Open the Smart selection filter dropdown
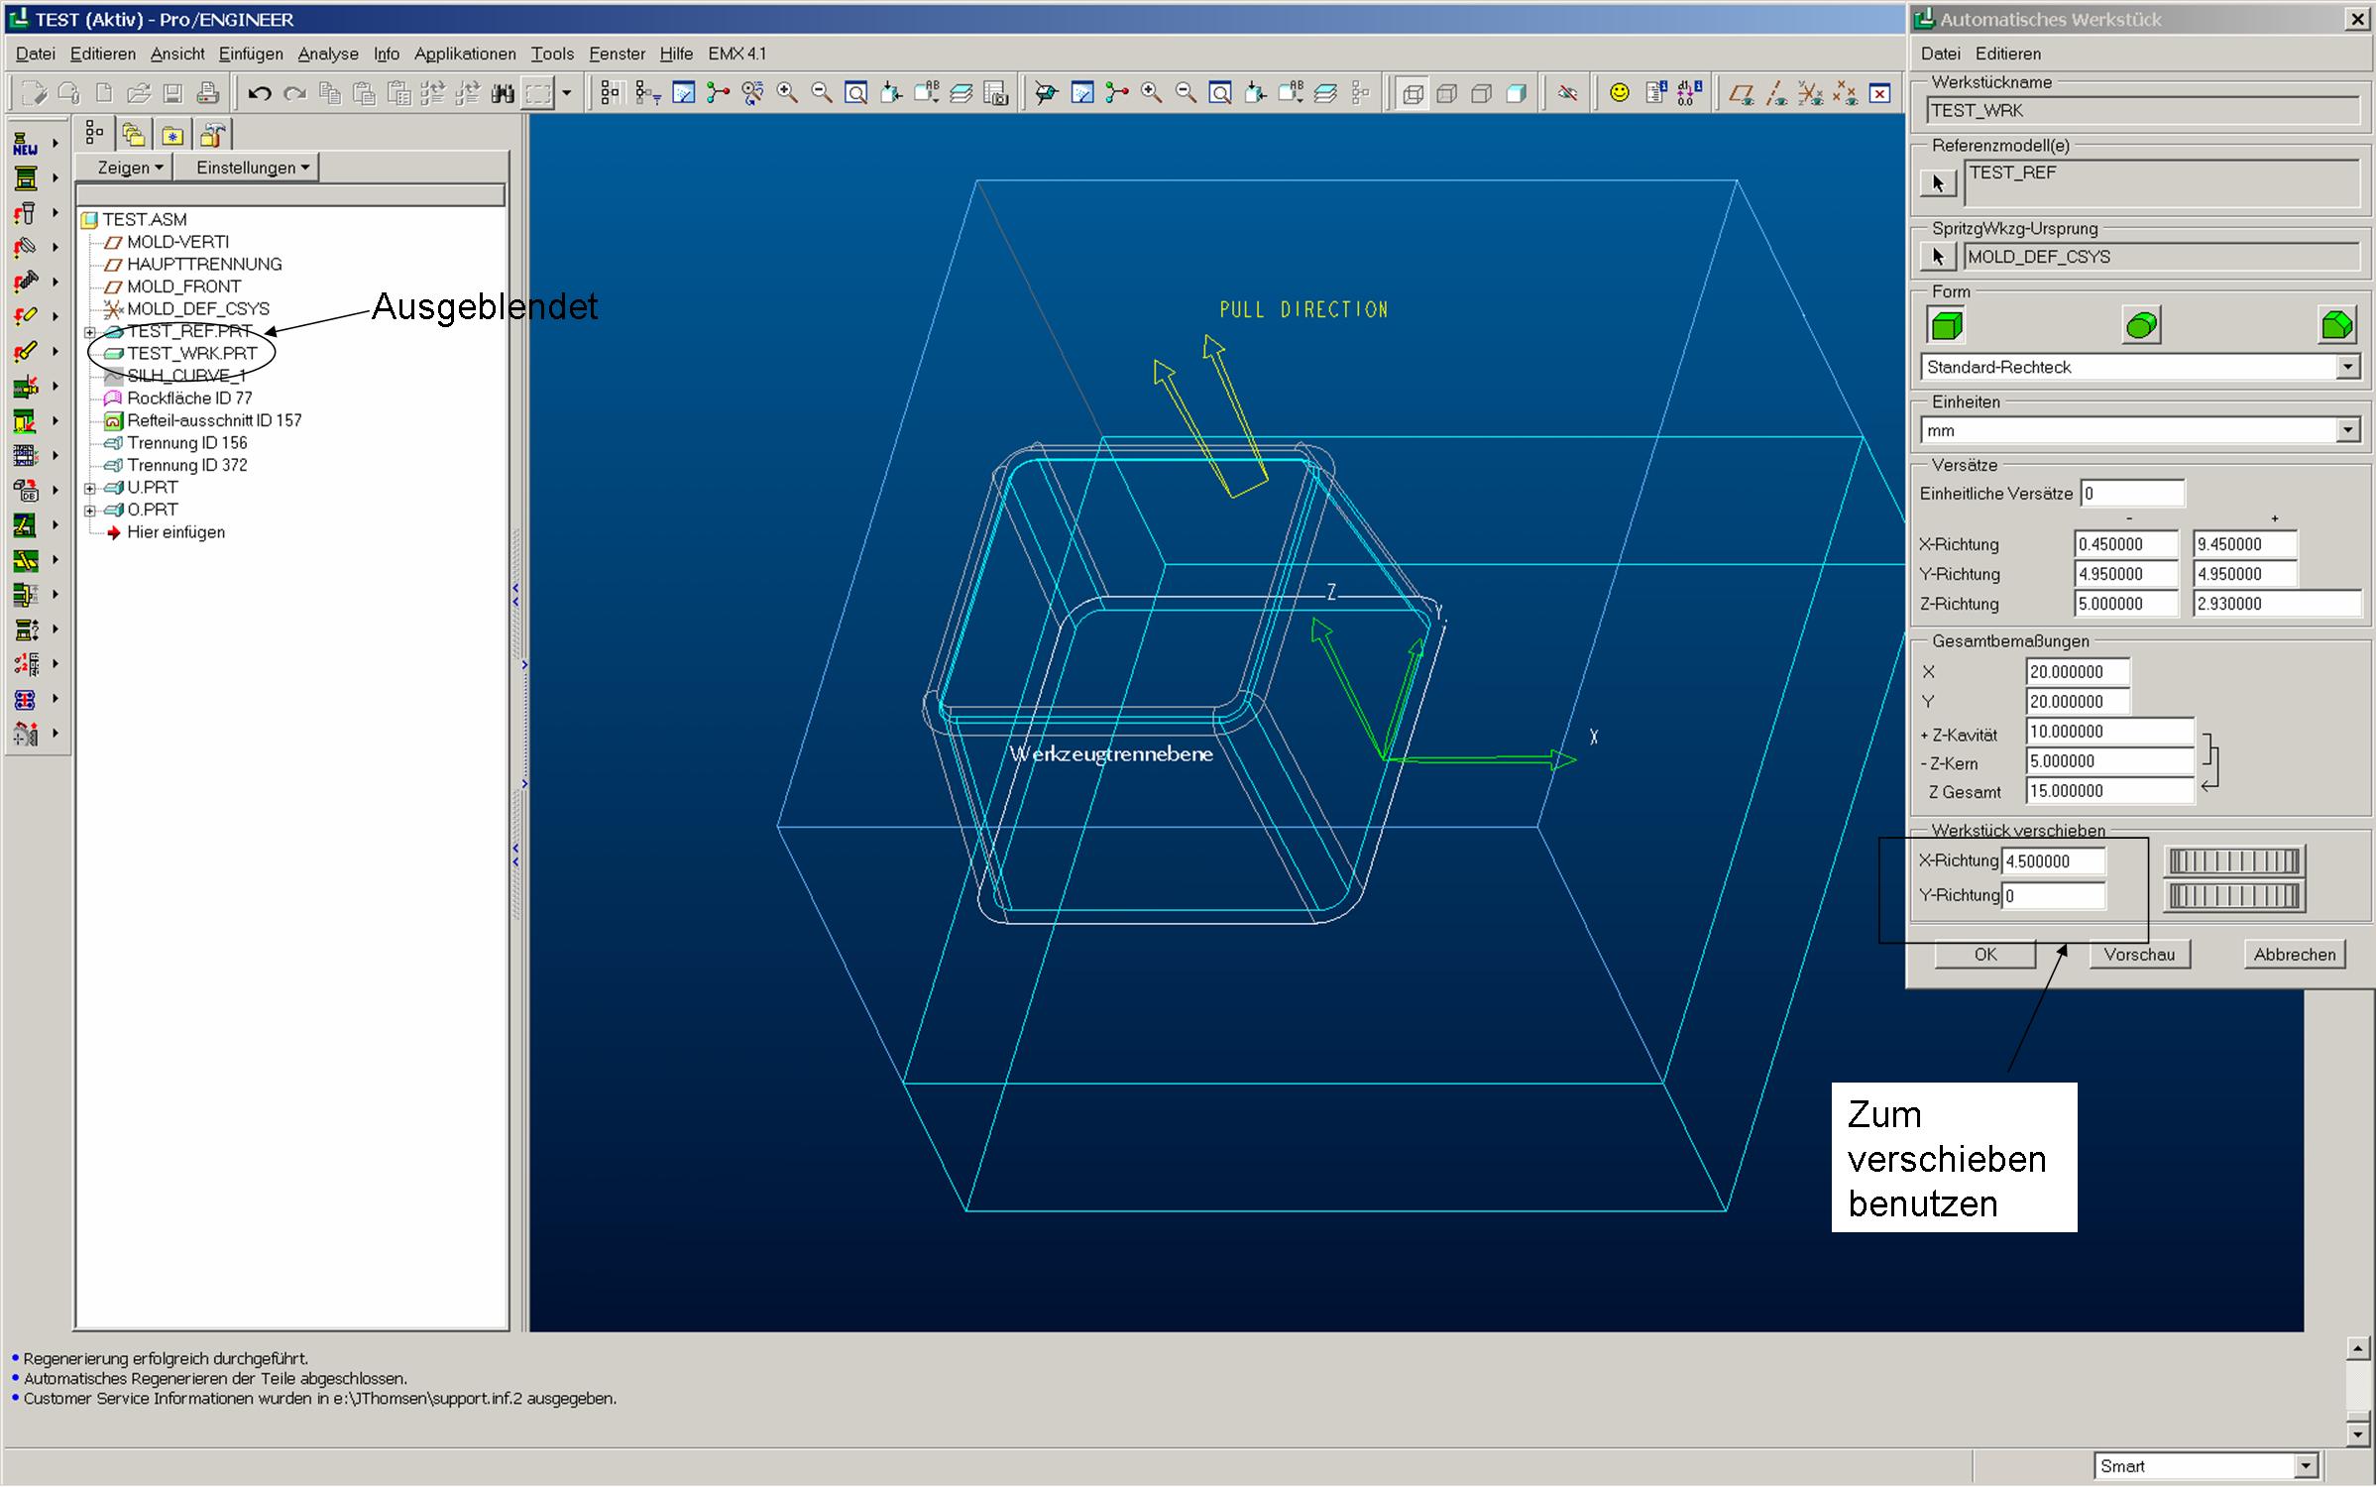Screen dimensions: 2376x1487 coord(2306,1465)
